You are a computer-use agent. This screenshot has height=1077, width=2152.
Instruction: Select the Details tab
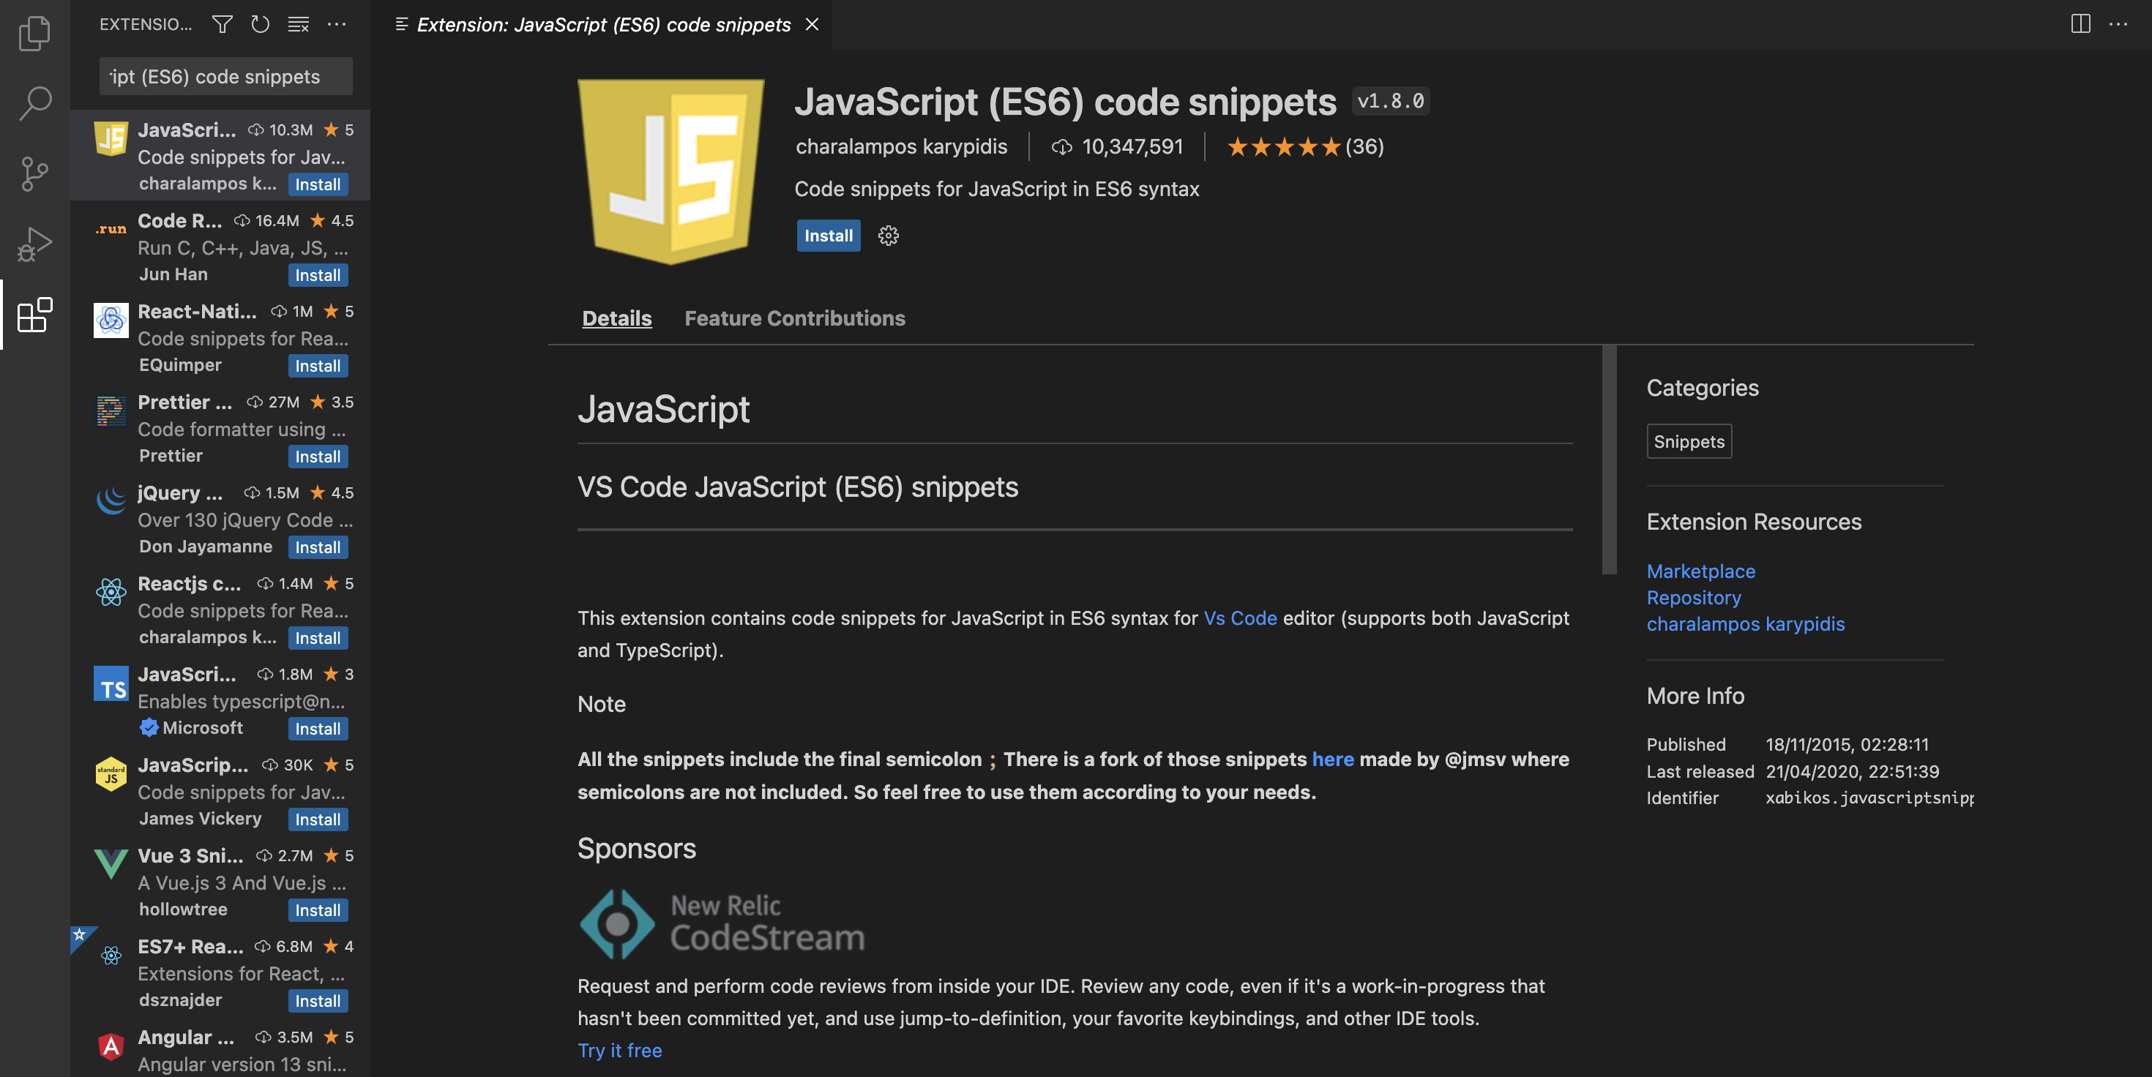point(616,318)
